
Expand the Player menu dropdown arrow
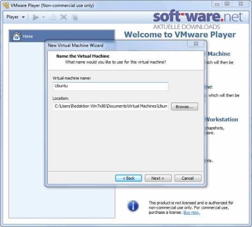[23, 17]
